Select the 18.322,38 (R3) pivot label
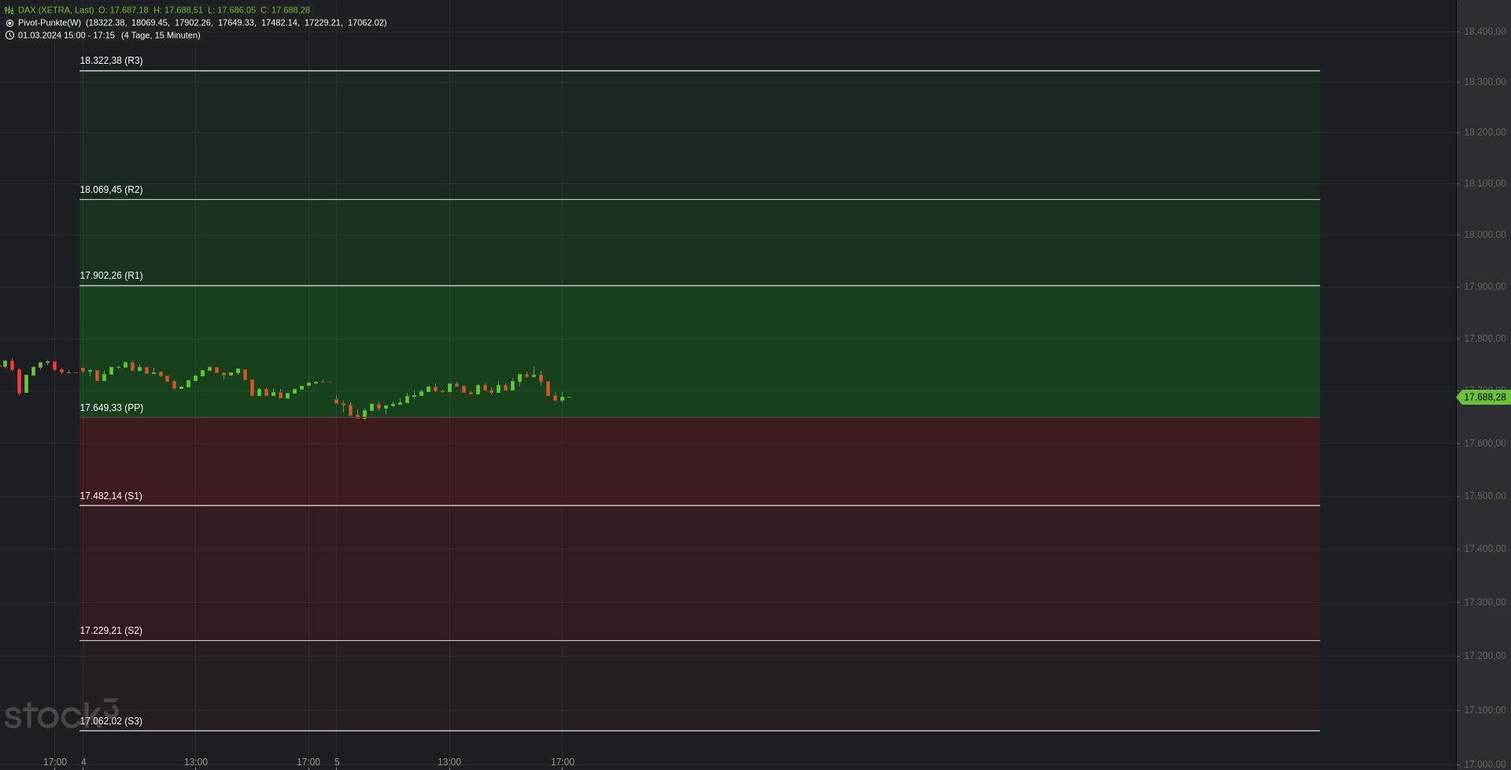The image size is (1511, 770). coord(111,61)
